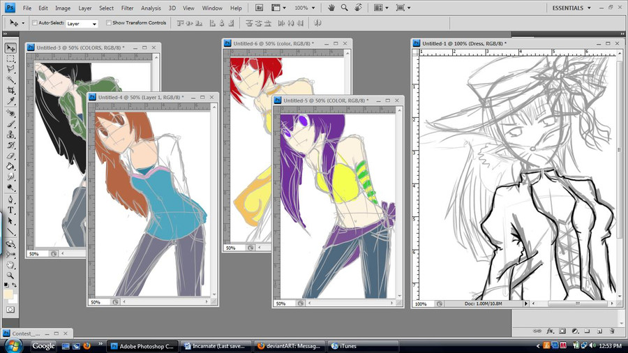Select the Move tool
This screenshot has width=628, height=353.
(10, 48)
